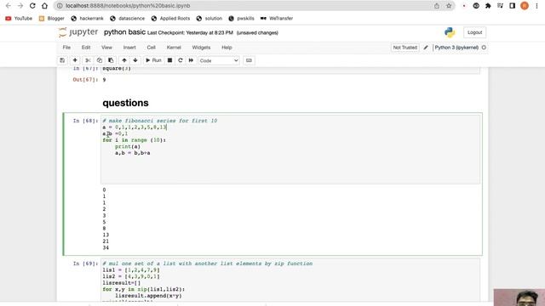The height and width of the screenshot is (306, 545).
Task: Open the Cell menu
Action: click(152, 48)
